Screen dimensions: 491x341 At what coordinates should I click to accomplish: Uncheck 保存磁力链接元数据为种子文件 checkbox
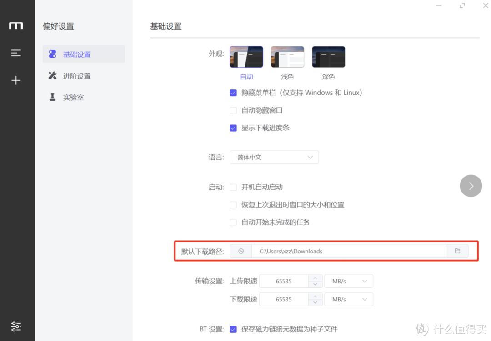[x=233, y=329]
